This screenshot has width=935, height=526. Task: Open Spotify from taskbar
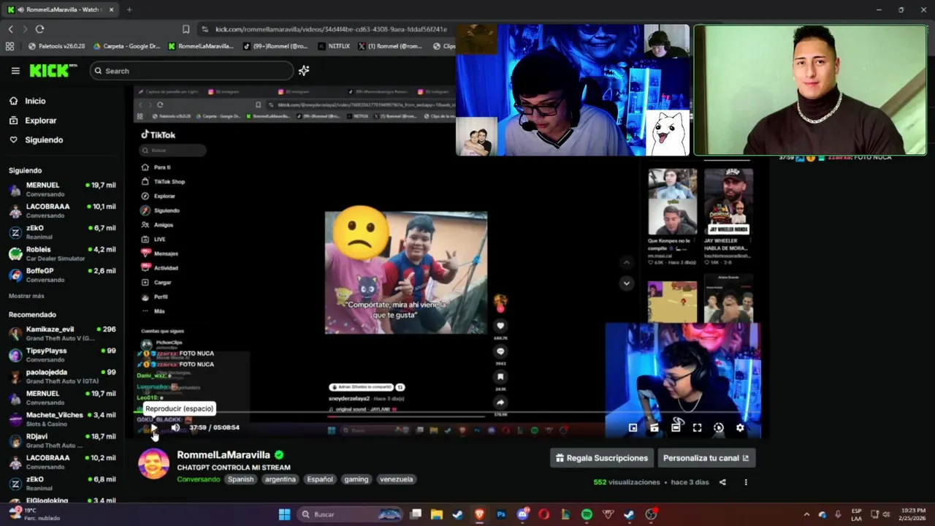tap(587, 514)
